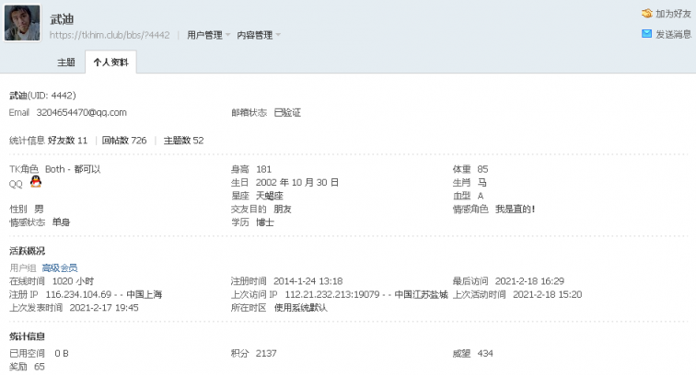View the 回帖数 726 replies link
The height and width of the screenshot is (375, 696).
pyautogui.click(x=124, y=141)
